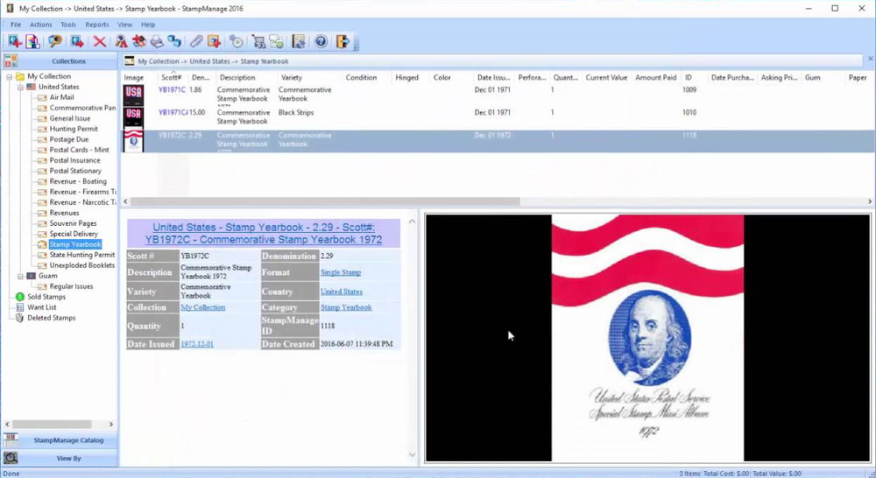Select Regular Issues under Guam
The width and height of the screenshot is (876, 478).
72,286
